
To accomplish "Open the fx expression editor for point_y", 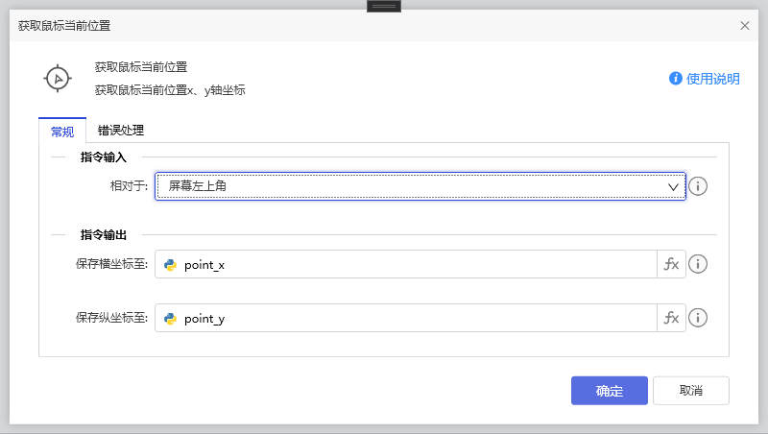I will coord(671,319).
